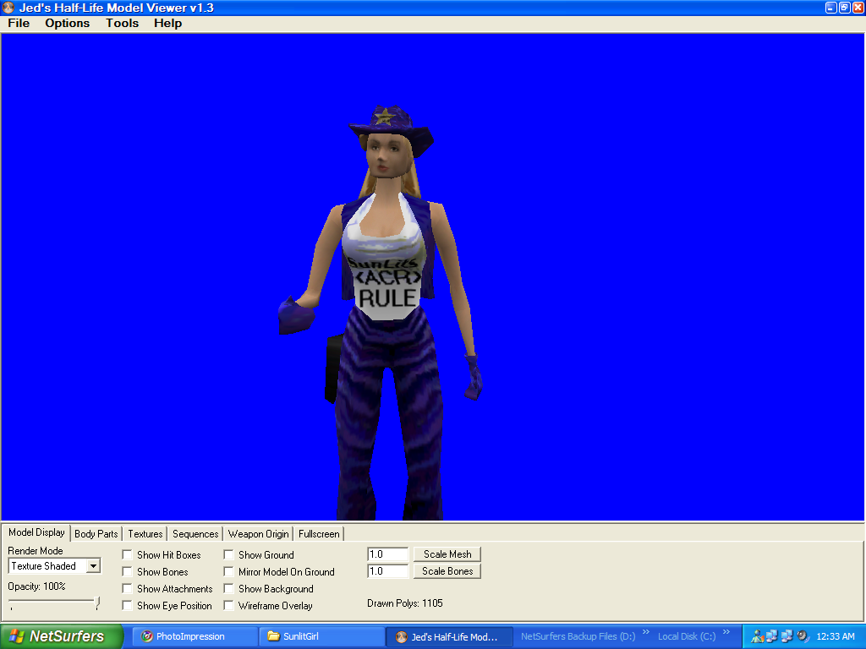Click the 12:33 AM system clock
This screenshot has height=649, width=866.
[x=835, y=636]
